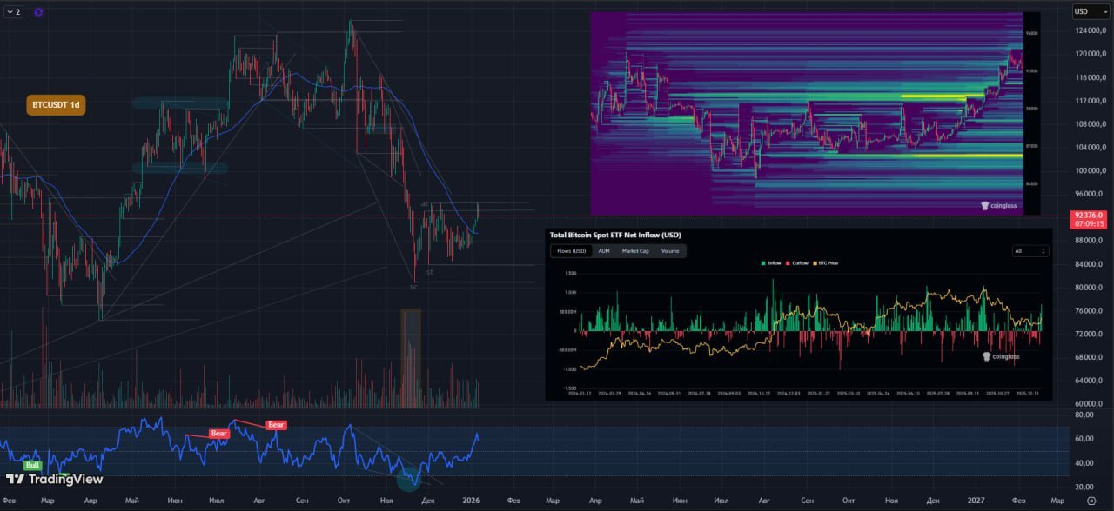
Task: Click the BTCUSDT 1d label
Action: click(56, 105)
